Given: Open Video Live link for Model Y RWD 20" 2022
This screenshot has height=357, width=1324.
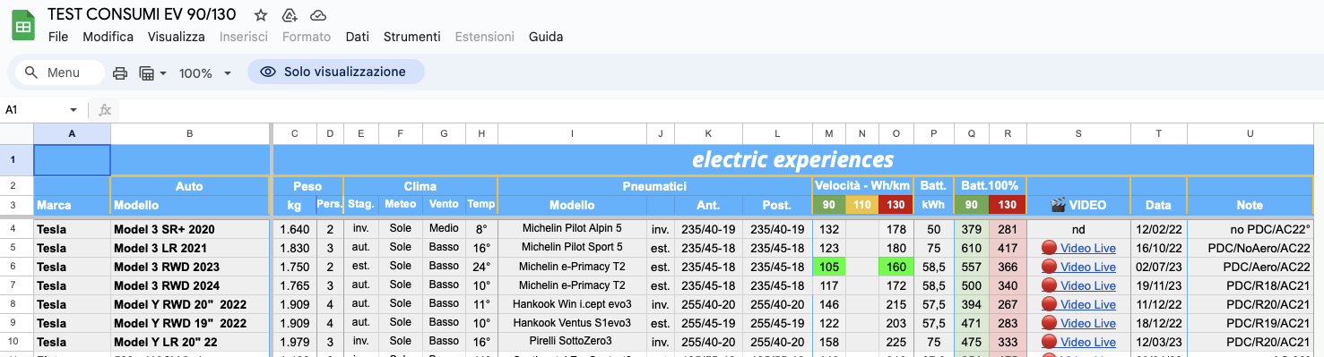Looking at the screenshot, I should click(x=1087, y=304).
